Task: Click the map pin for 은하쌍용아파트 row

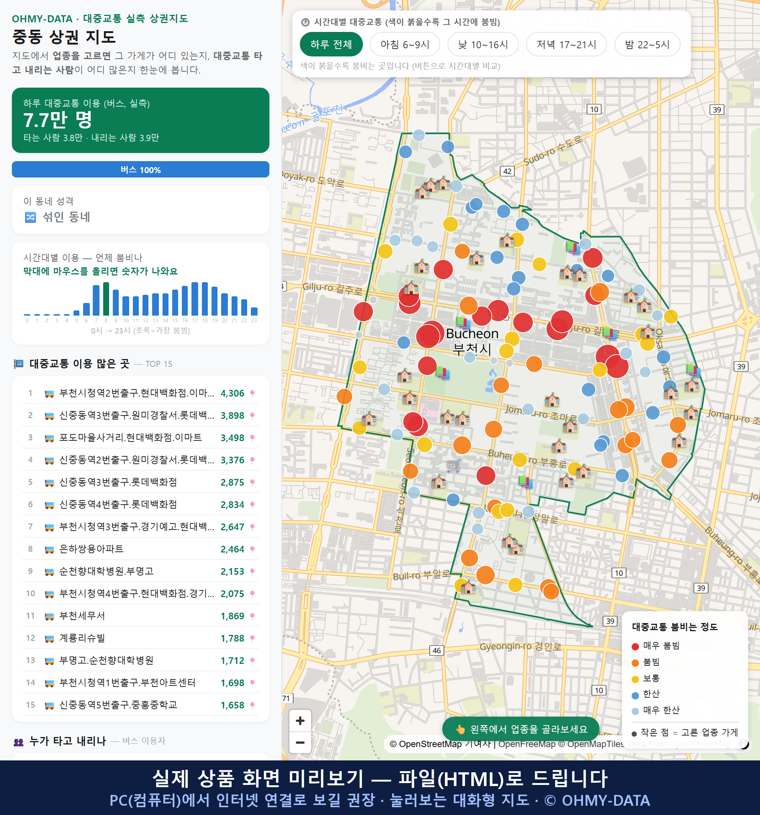Action: coord(252,549)
